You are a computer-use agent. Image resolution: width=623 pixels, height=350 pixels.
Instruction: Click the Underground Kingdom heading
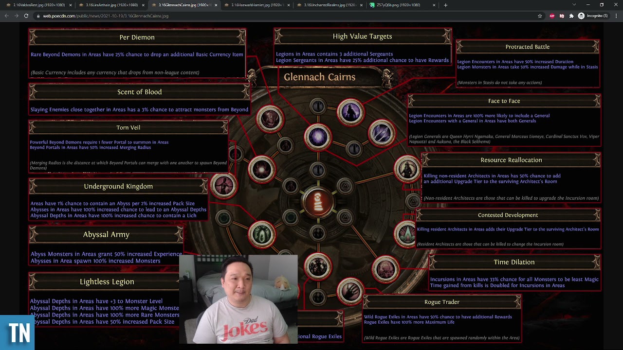(118, 186)
